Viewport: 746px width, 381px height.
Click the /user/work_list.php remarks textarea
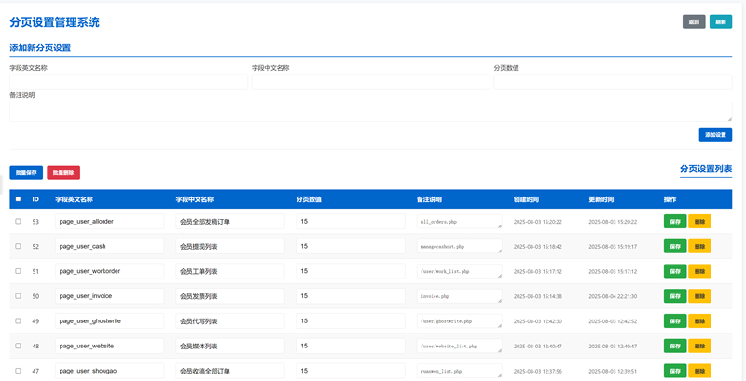[460, 271]
